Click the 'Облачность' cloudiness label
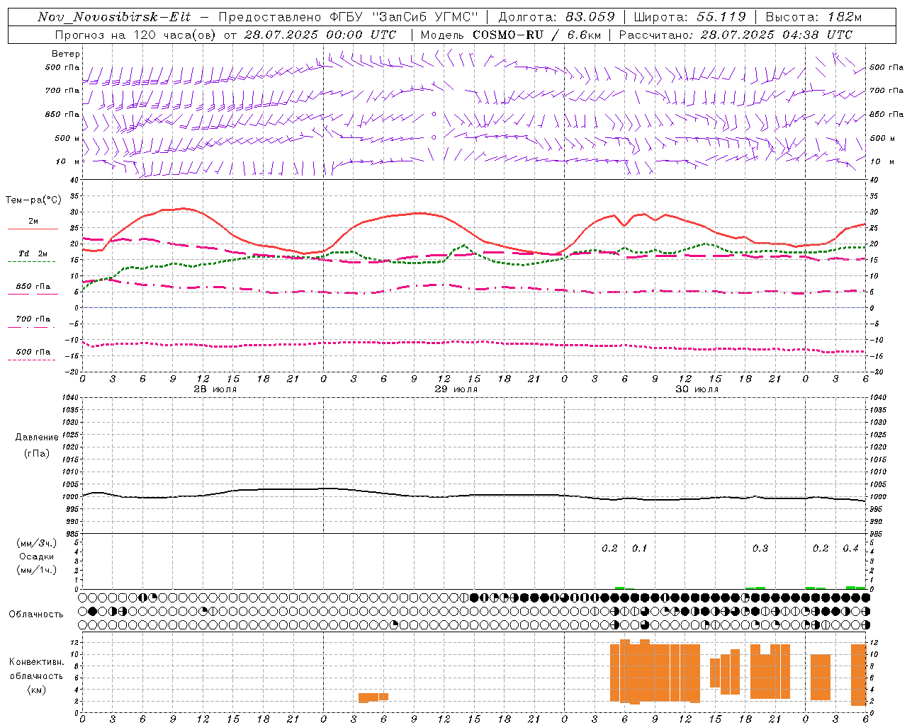Image resolution: width=907 pixels, height=725 pixels. [36, 614]
